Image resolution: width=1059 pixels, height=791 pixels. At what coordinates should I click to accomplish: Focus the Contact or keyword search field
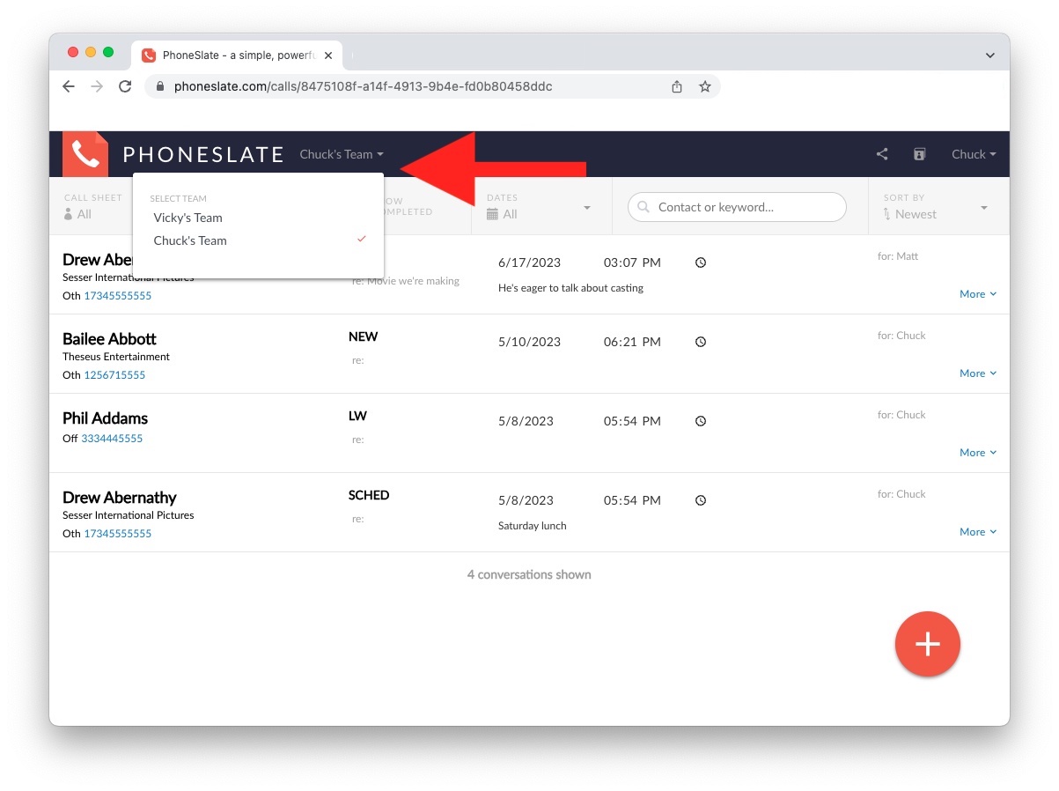click(737, 207)
